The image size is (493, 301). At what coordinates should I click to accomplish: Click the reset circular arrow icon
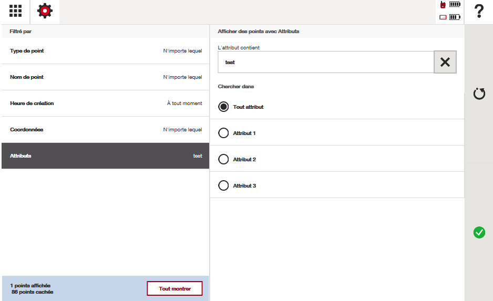479,94
